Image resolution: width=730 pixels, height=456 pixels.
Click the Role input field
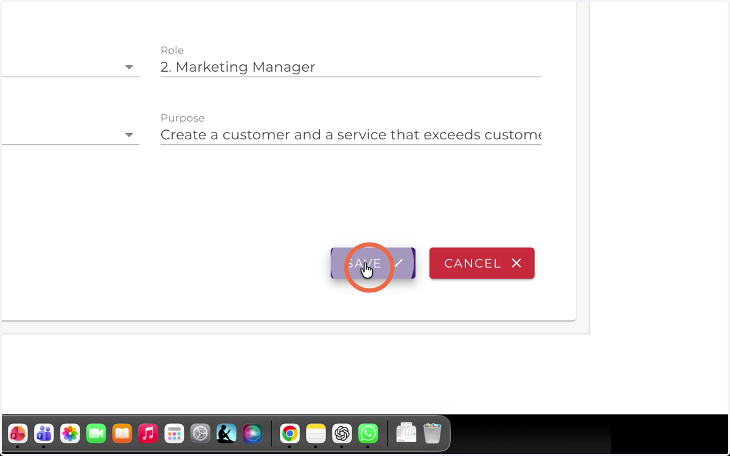[x=350, y=67]
